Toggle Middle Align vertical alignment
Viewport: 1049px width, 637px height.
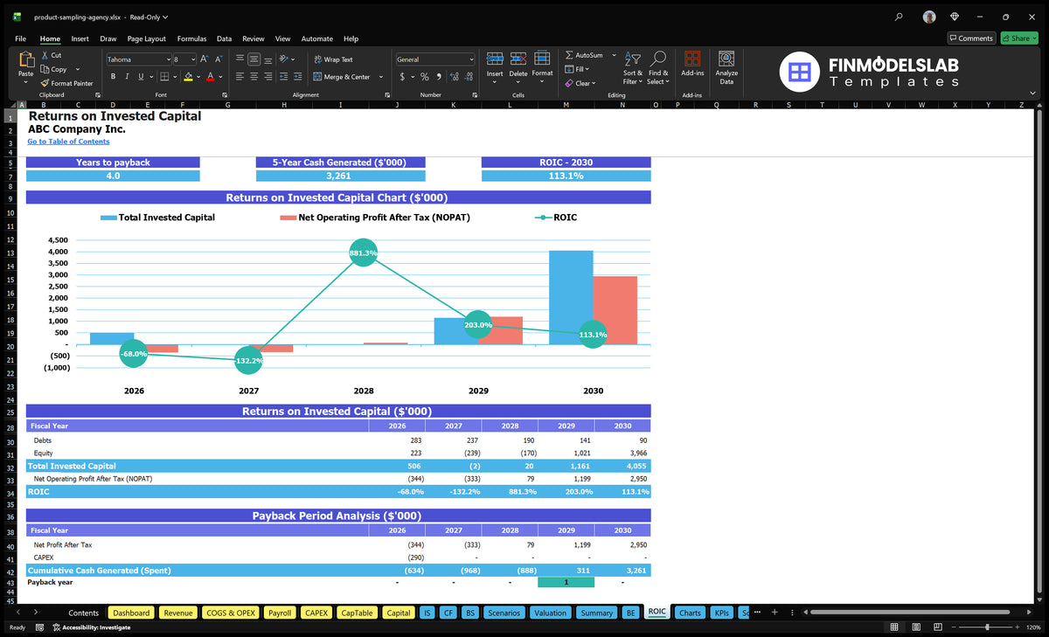point(254,59)
